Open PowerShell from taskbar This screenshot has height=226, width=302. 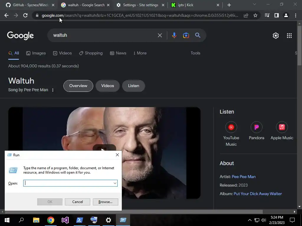pyautogui.click(x=80, y=220)
